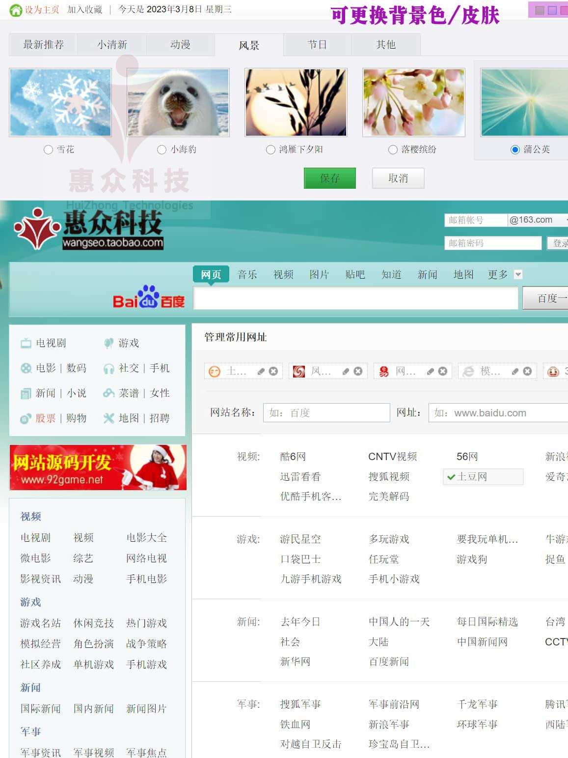Click the TV icon beside 电视剧
Screen dimensions: 568x758
pos(26,343)
